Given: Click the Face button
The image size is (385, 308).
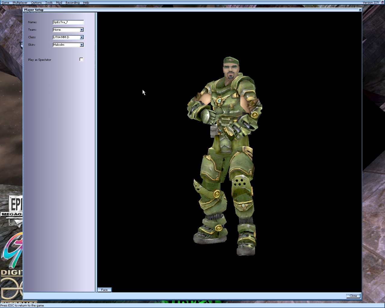Looking at the screenshot, I should [x=104, y=290].
